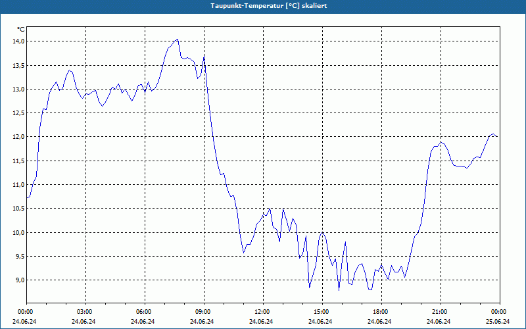526x329 pixels.
Task: Click the '24.06.24' date beneath 21:00
Action: (439, 322)
